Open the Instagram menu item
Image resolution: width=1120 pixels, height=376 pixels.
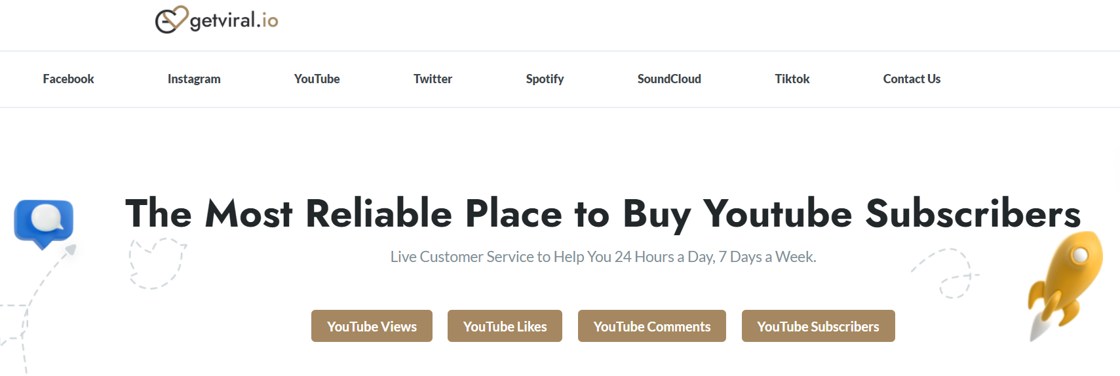click(194, 79)
